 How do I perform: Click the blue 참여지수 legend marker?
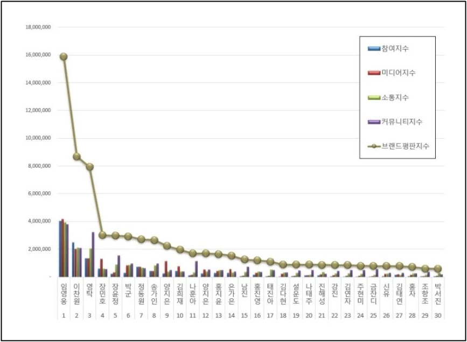coord(374,49)
